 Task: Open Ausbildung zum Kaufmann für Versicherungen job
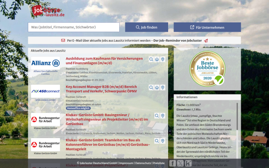[104, 60]
